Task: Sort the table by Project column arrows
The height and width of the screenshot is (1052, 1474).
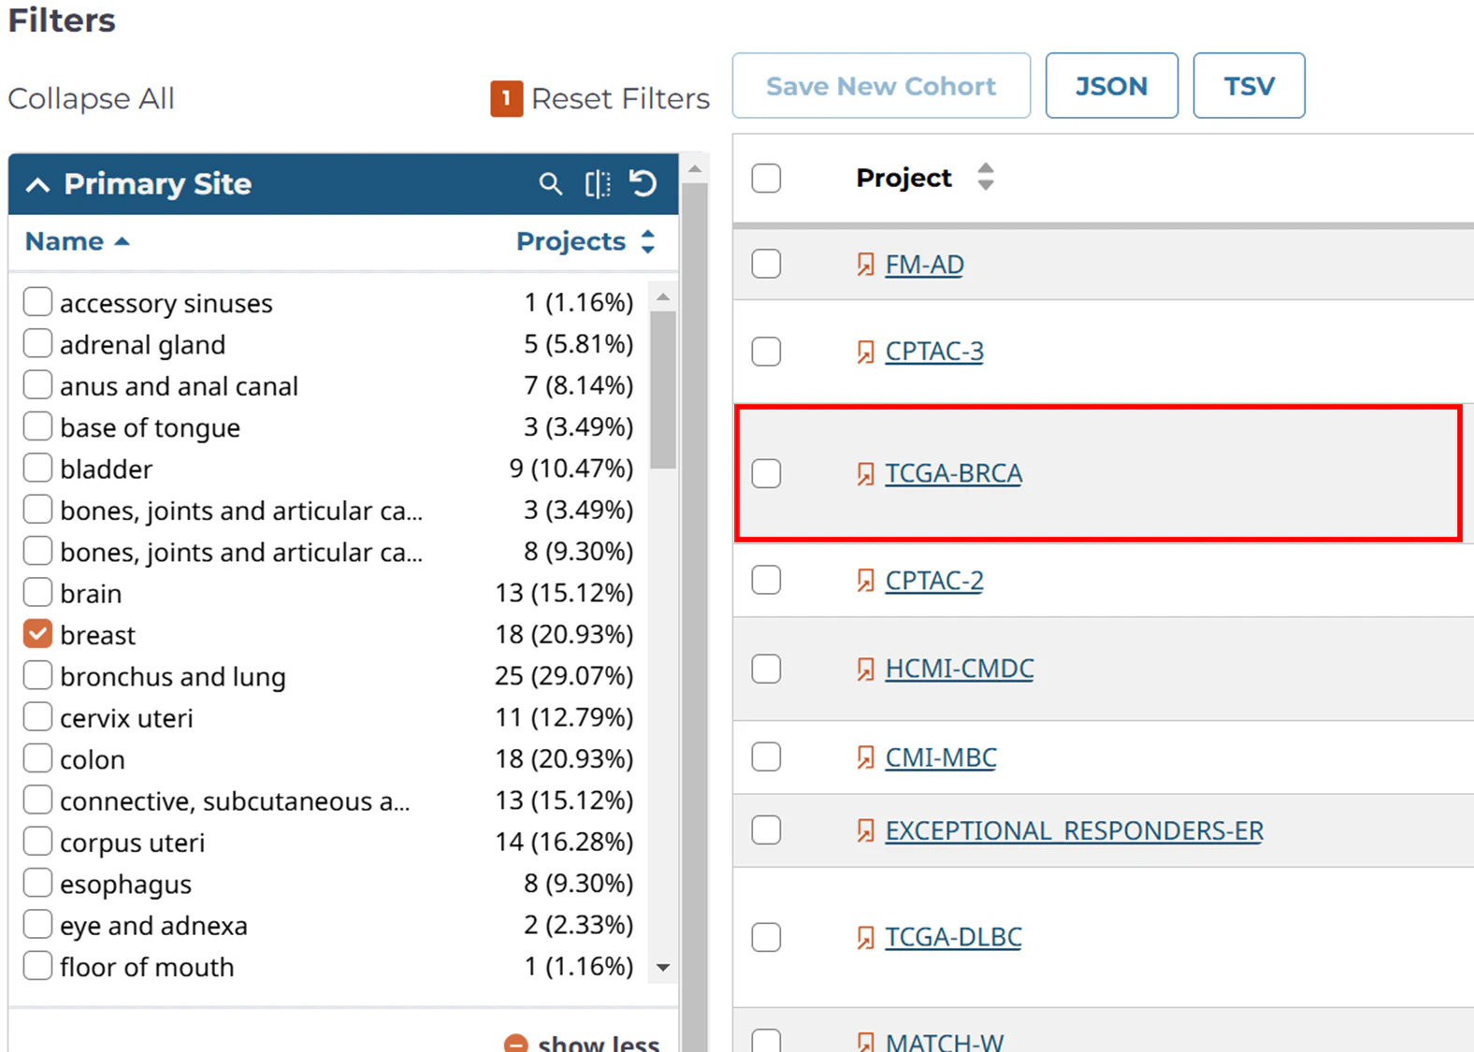Action: click(x=985, y=177)
